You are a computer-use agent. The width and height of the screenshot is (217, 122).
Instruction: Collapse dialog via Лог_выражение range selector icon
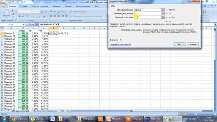(163, 10)
